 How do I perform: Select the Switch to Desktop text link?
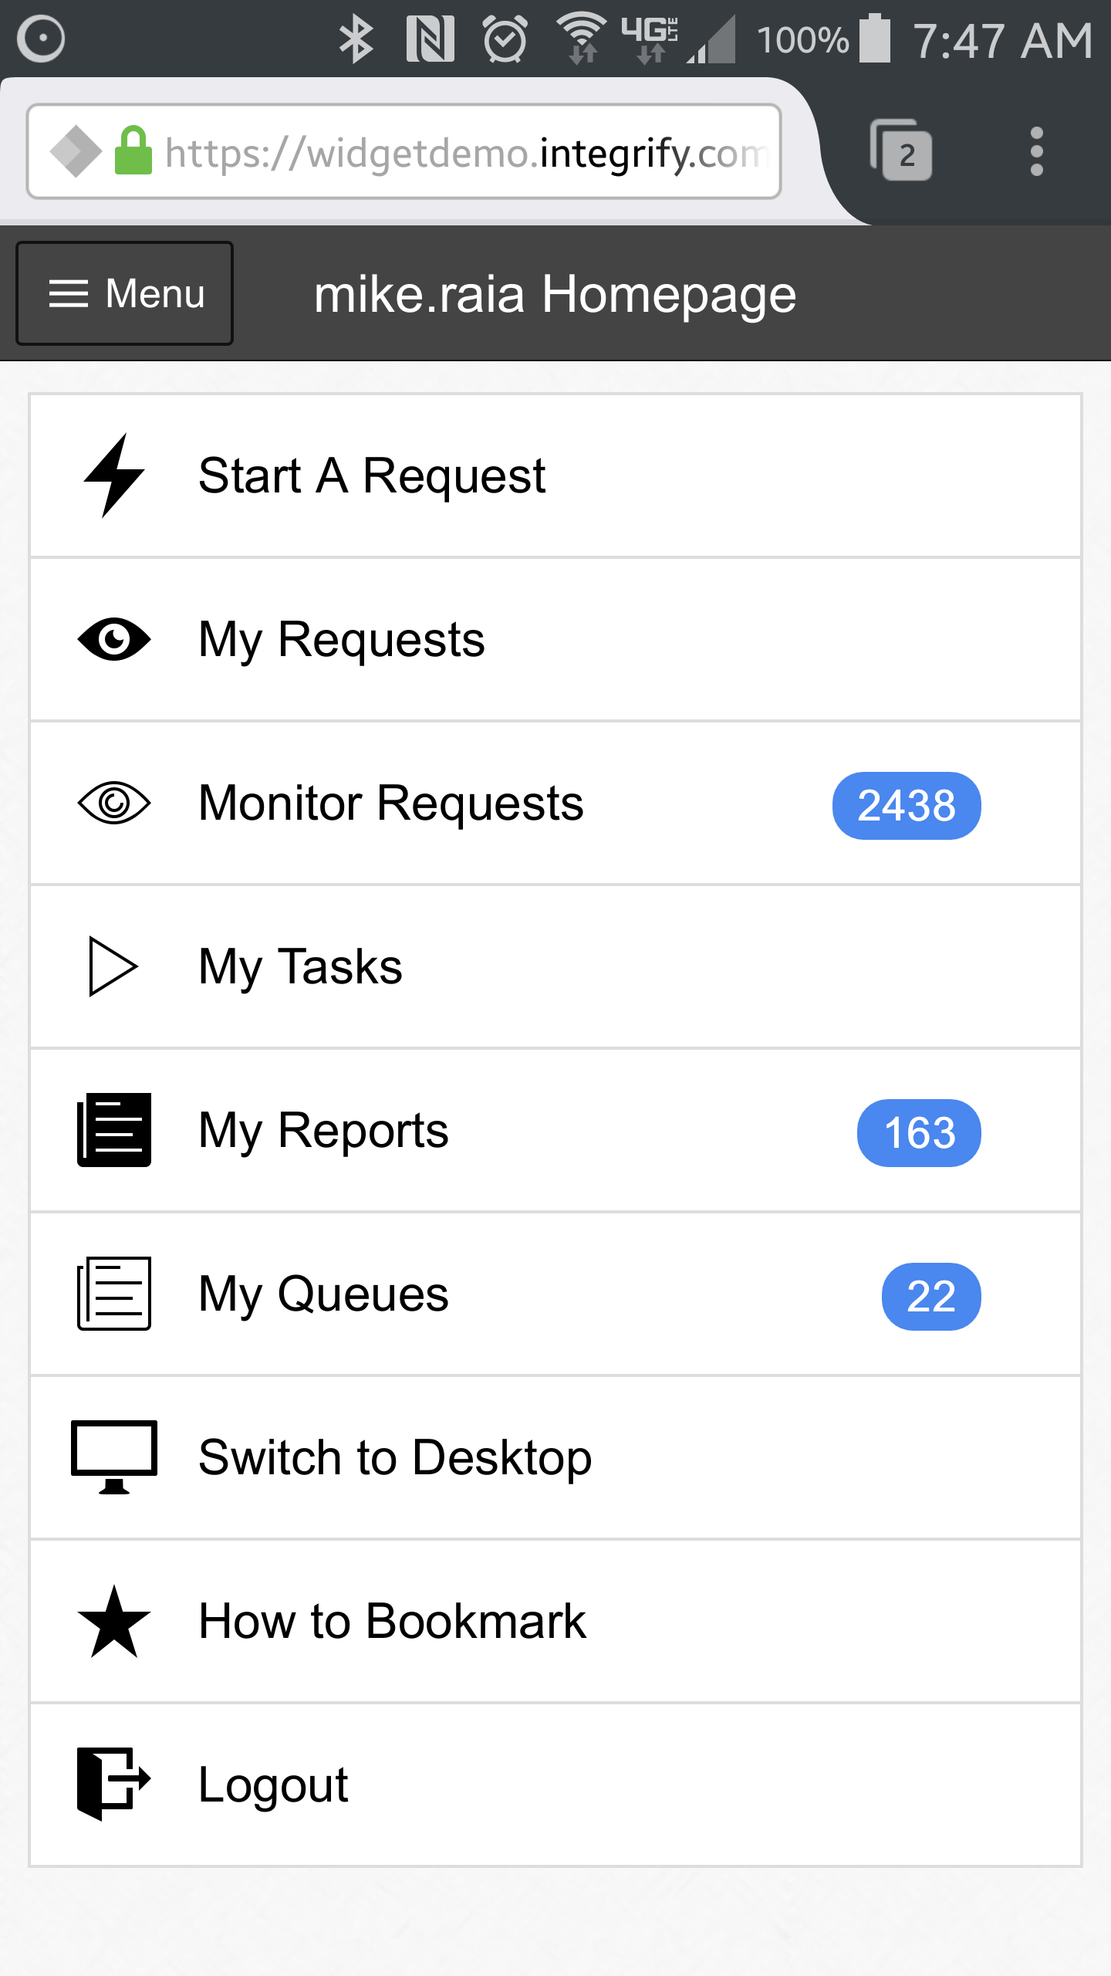(x=395, y=1458)
